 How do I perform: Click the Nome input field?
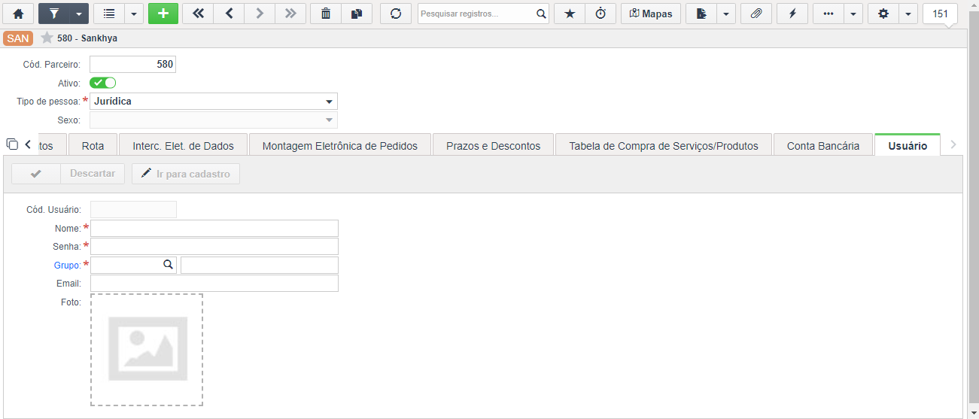tap(214, 228)
